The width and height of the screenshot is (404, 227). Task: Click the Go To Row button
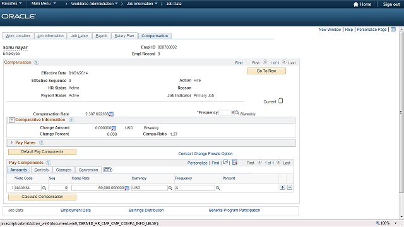point(266,71)
